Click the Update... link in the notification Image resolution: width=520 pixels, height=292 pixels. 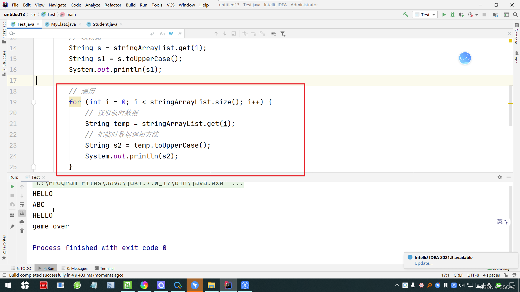(x=423, y=263)
